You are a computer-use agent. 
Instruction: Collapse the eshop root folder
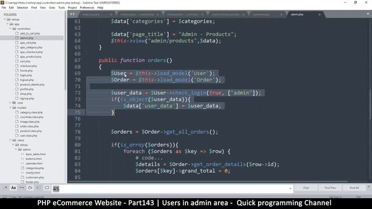tap(5, 19)
